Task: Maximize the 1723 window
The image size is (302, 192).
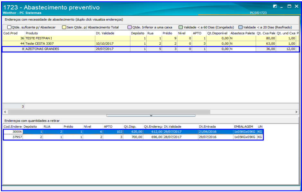Action: coord(289,6)
